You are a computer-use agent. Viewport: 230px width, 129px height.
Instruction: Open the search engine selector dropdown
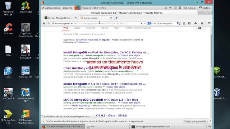(150, 23)
